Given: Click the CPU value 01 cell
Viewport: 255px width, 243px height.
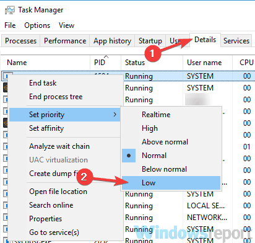Looking at the screenshot, I should 247,147.
